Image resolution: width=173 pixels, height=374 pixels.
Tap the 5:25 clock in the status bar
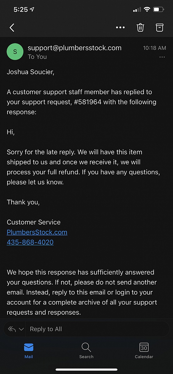[x=21, y=10]
